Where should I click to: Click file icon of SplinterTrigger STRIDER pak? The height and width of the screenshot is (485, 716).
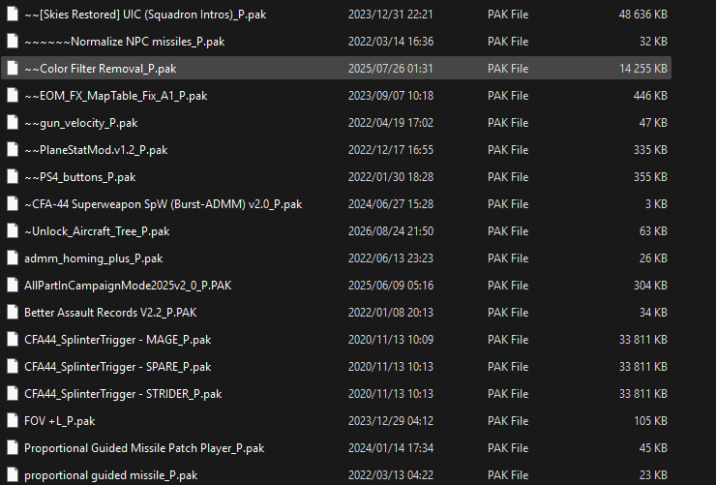[13, 394]
